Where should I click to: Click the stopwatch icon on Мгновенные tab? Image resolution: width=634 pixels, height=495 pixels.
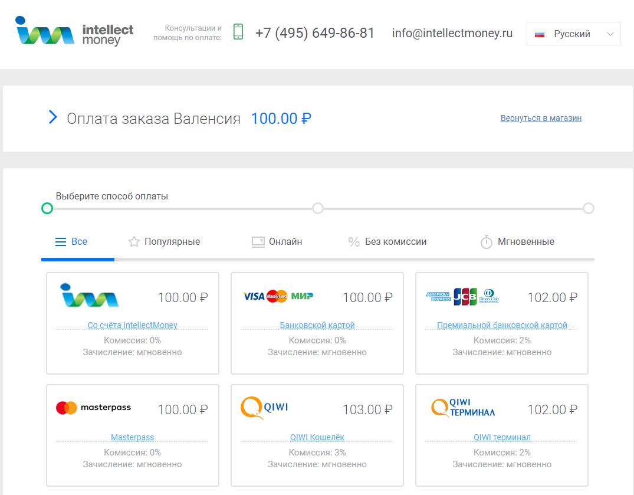tap(486, 242)
